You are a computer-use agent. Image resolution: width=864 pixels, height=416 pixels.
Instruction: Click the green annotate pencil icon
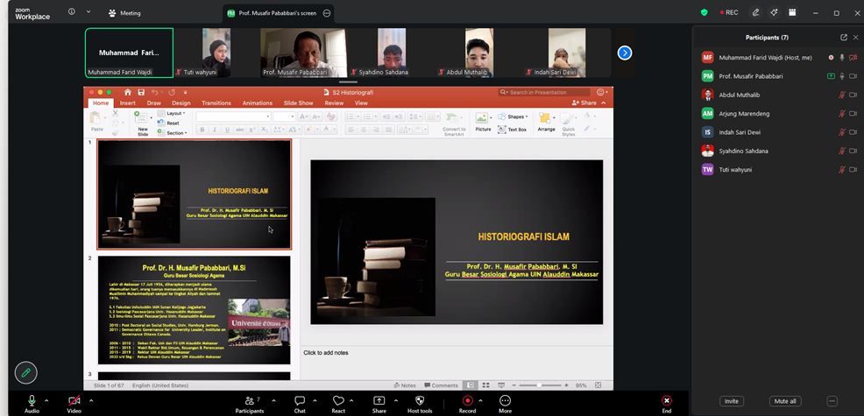coord(26,373)
